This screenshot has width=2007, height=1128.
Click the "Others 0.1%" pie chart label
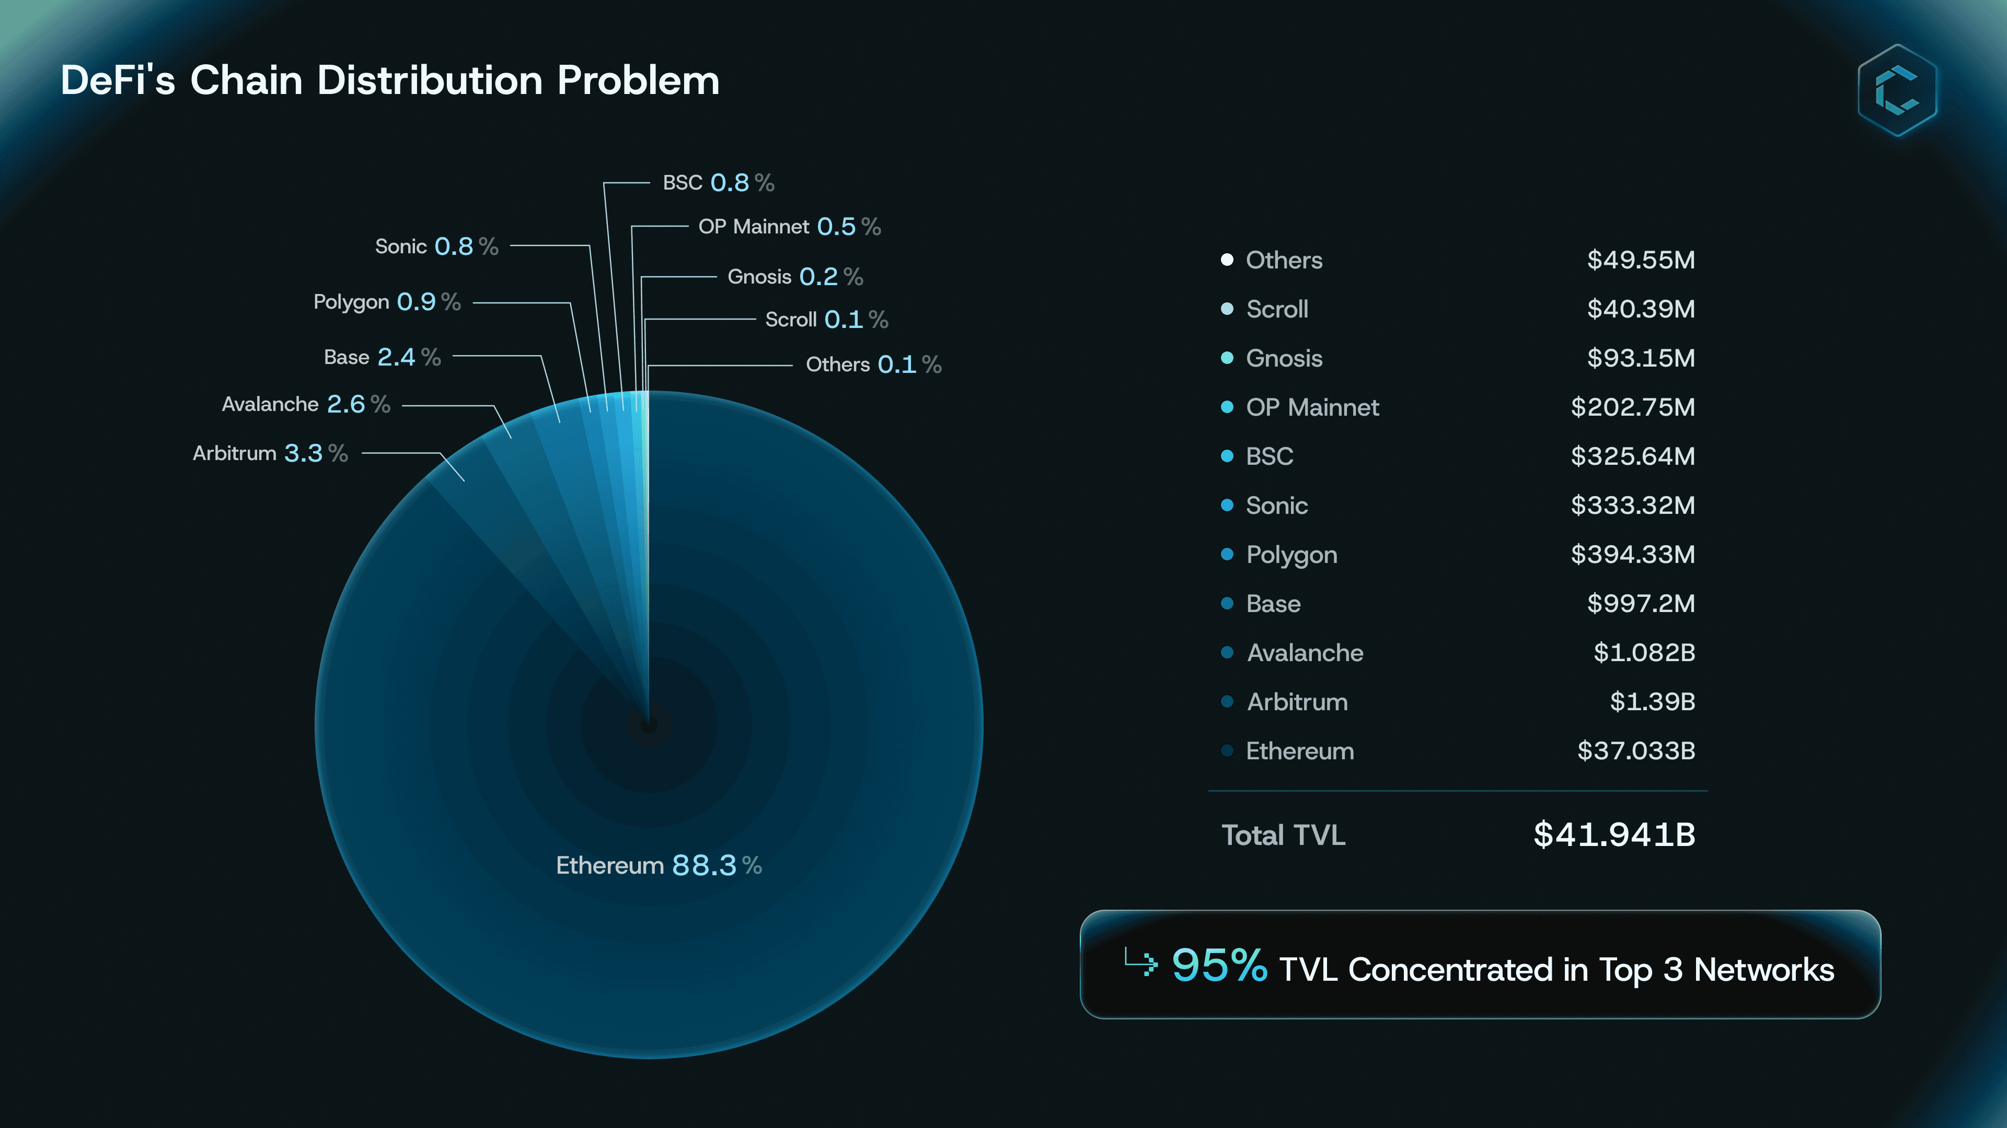click(873, 365)
